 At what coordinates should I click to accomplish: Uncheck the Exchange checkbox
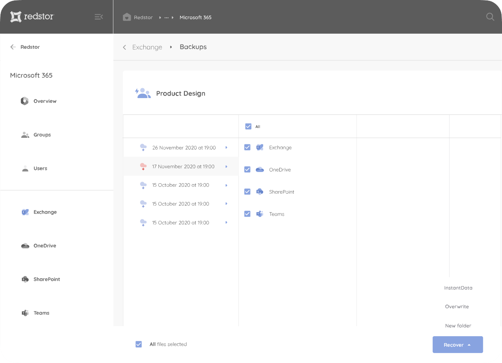(x=247, y=147)
